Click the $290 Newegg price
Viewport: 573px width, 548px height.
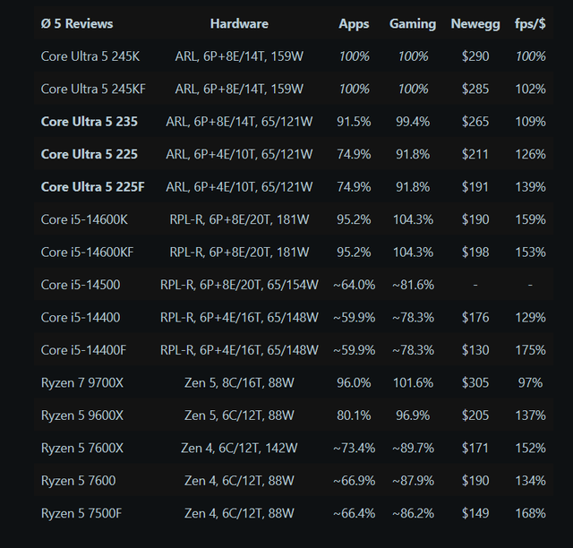coord(475,56)
